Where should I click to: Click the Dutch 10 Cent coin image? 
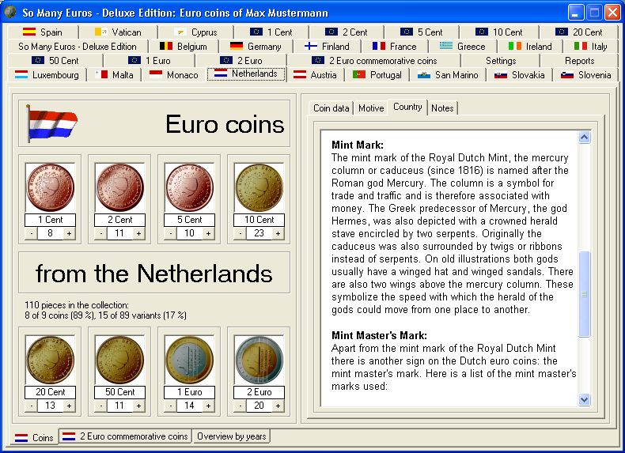pos(259,187)
